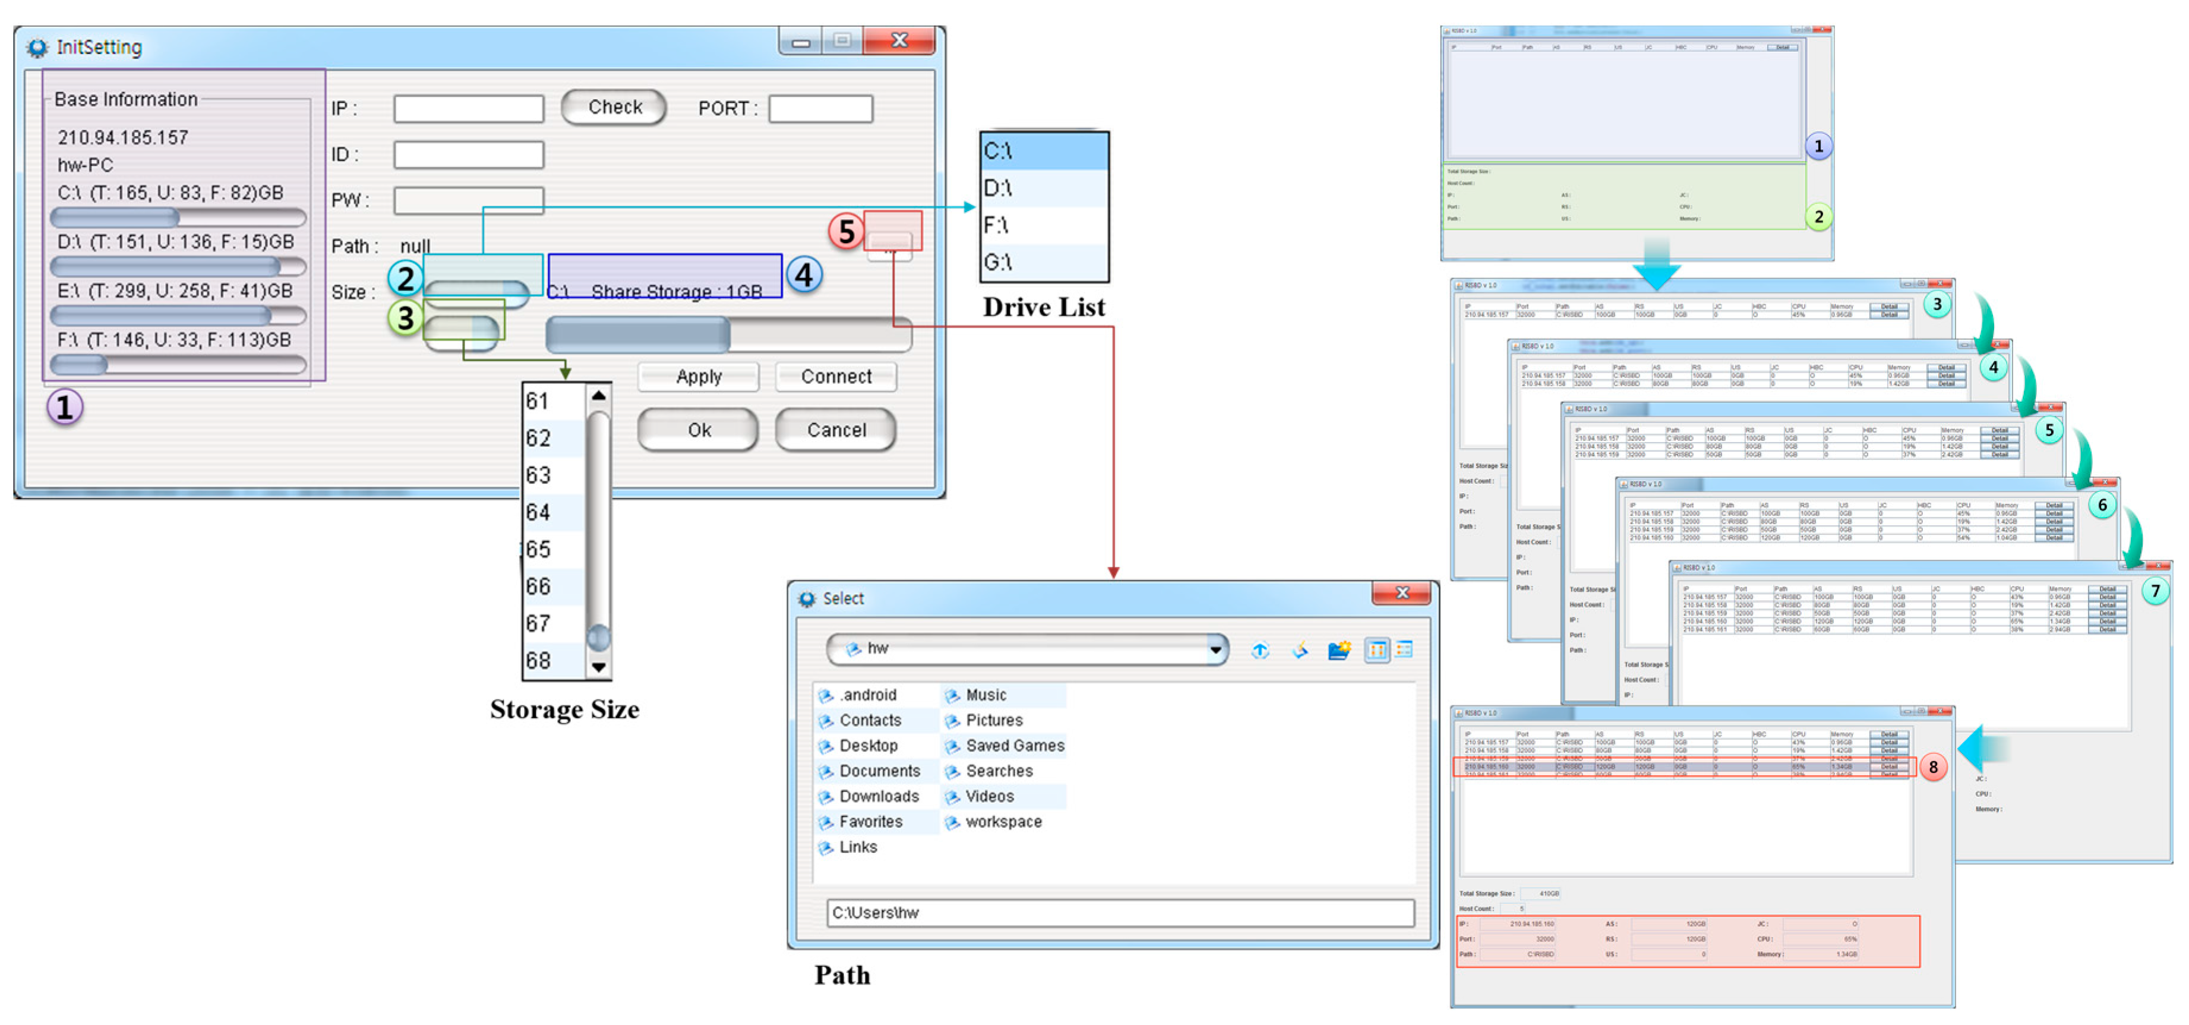Click the storage size list down arrow

pyautogui.click(x=599, y=667)
